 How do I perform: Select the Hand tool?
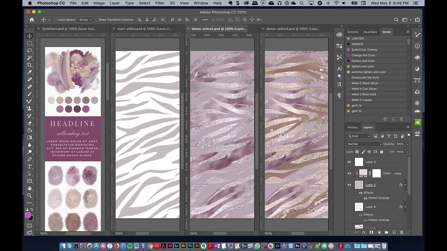click(30, 188)
